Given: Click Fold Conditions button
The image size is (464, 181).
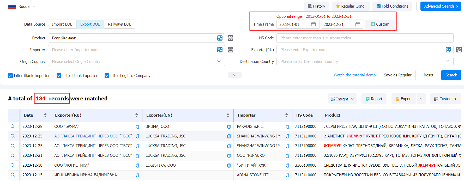Looking at the screenshot, I should 392,6.
